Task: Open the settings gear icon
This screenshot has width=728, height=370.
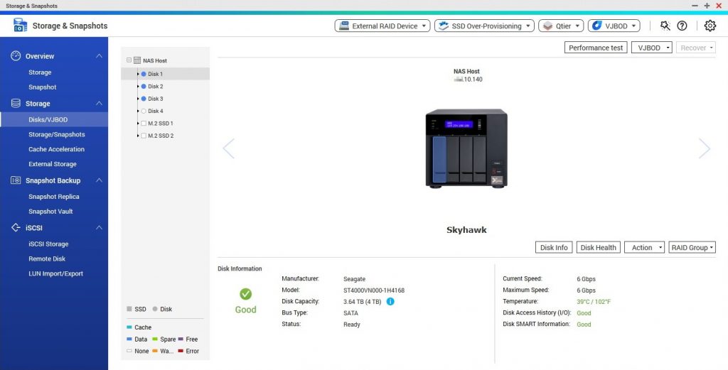Action: coord(710,26)
